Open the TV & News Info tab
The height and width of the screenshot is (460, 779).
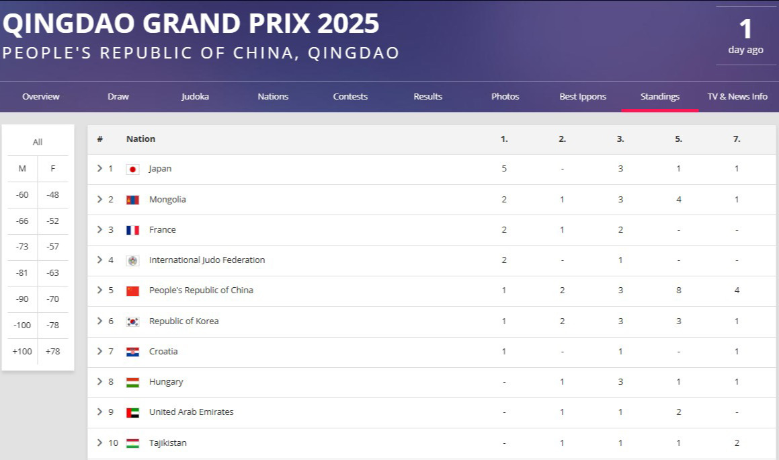coord(737,96)
